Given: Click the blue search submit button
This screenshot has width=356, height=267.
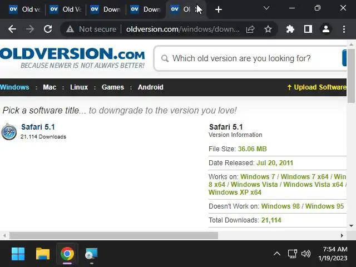Looking at the screenshot, I should [x=344, y=58].
